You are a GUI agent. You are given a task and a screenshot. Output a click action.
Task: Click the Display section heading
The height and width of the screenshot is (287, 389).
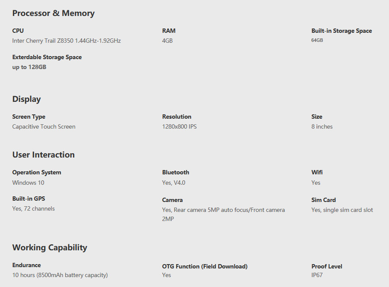[26, 99]
